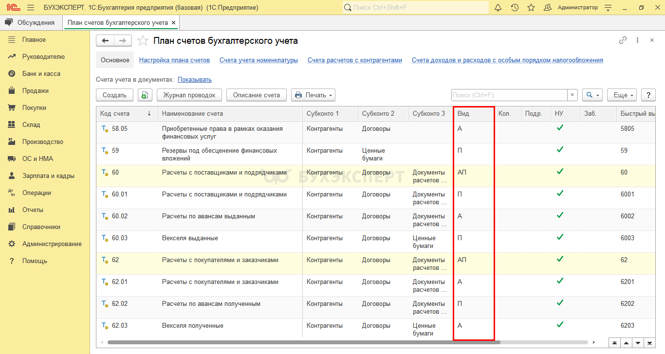Viewport: 665px width, 354px height.
Task: Click the Справочники book icon
Action: pyautogui.click(x=12, y=227)
